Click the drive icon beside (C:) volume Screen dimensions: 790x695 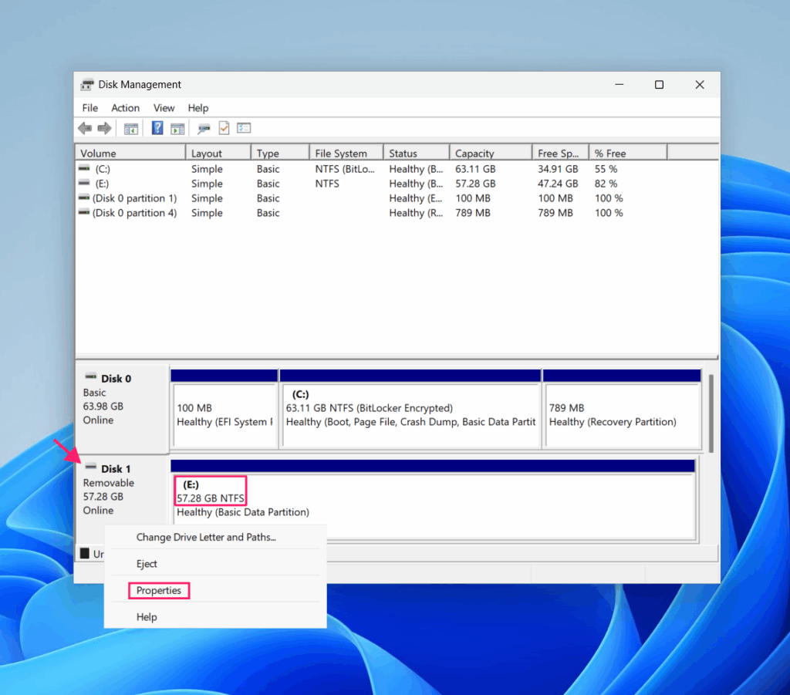(x=84, y=168)
